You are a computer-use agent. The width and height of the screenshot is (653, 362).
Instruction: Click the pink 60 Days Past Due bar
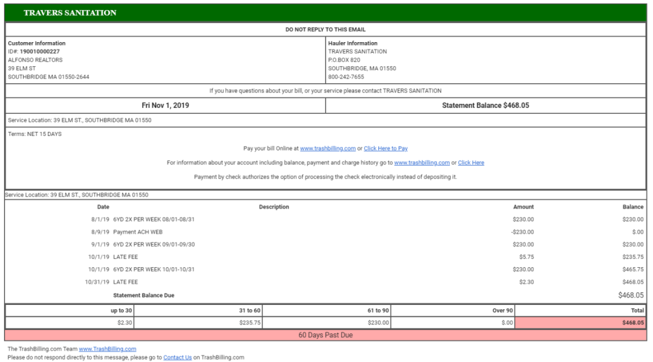coord(325,335)
